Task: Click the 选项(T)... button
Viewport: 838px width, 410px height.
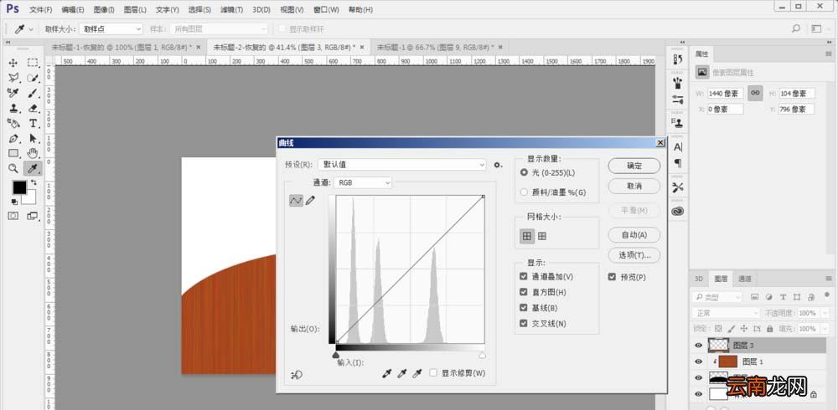Action: (634, 255)
